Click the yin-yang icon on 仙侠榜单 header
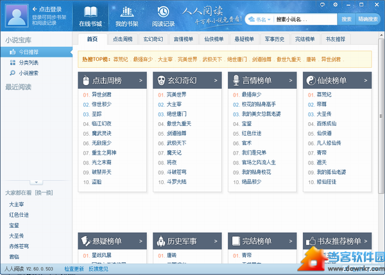Screen dimensions: 385x275 click(x=311, y=80)
